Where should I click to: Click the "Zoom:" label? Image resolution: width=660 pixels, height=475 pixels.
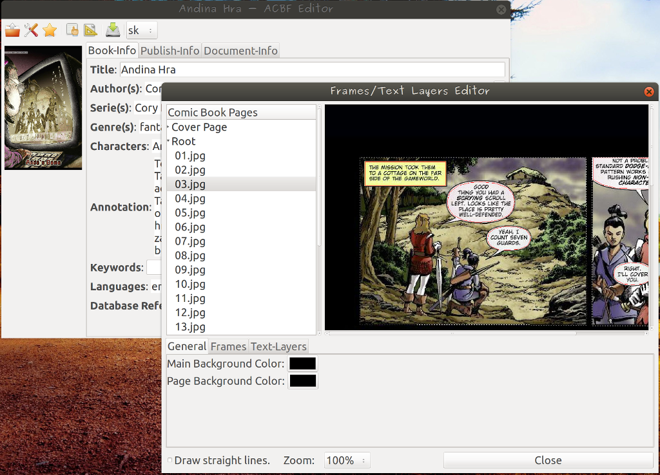(x=299, y=460)
